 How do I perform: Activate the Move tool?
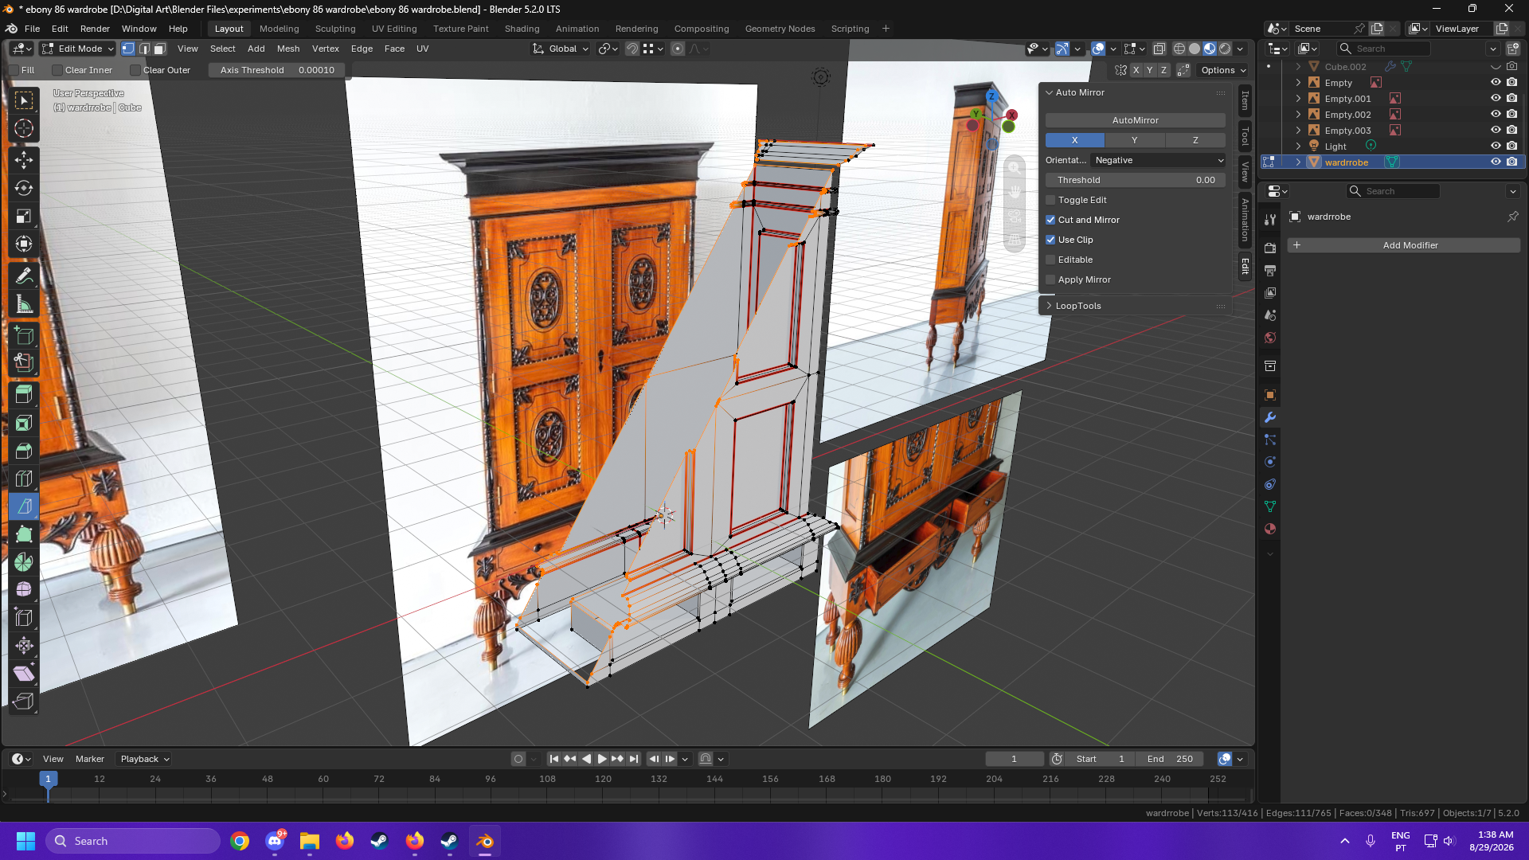[x=24, y=159]
